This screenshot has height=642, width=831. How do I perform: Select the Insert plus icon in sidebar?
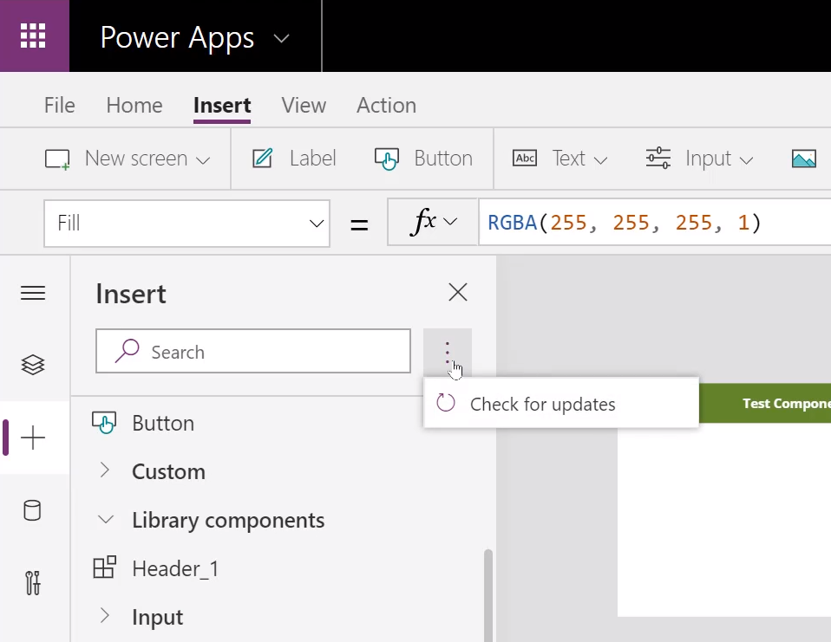tap(33, 438)
